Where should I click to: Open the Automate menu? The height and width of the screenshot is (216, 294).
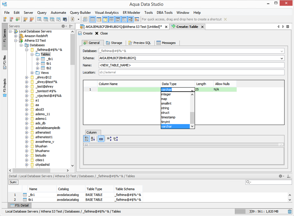pos(58,13)
